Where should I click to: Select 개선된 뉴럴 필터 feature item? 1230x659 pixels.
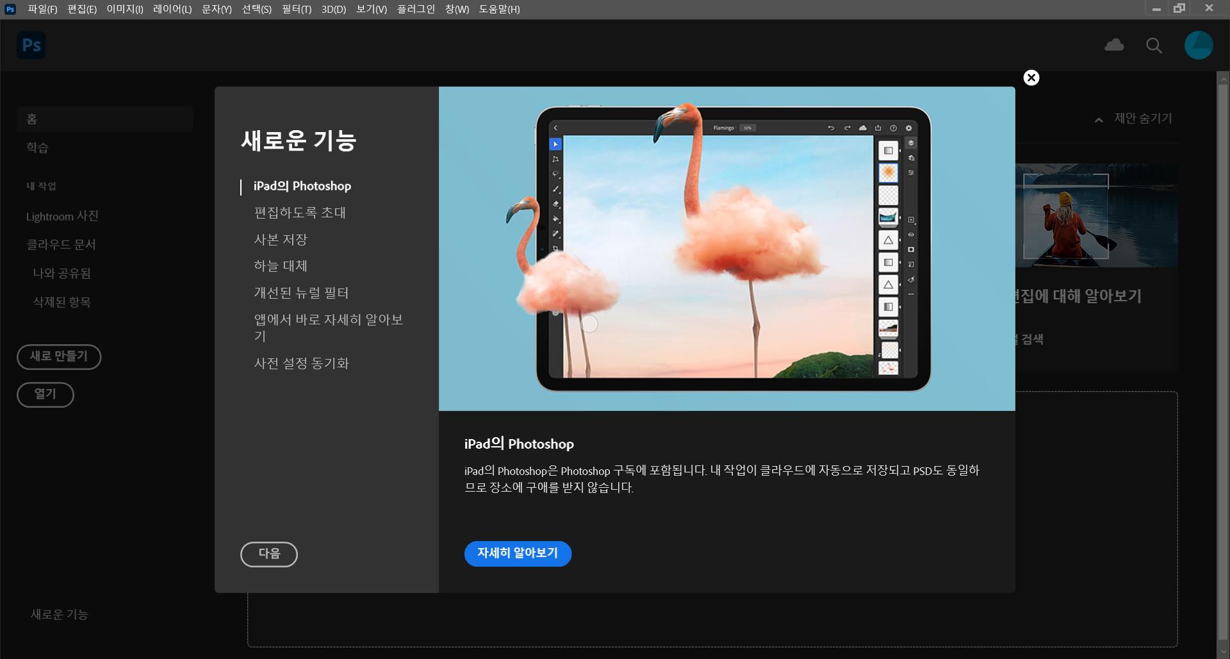tap(301, 293)
